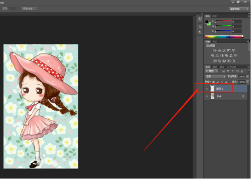This screenshot has height=179, width=251.
Task: Hide Layer 1 with its eye icon
Action: [x=207, y=89]
